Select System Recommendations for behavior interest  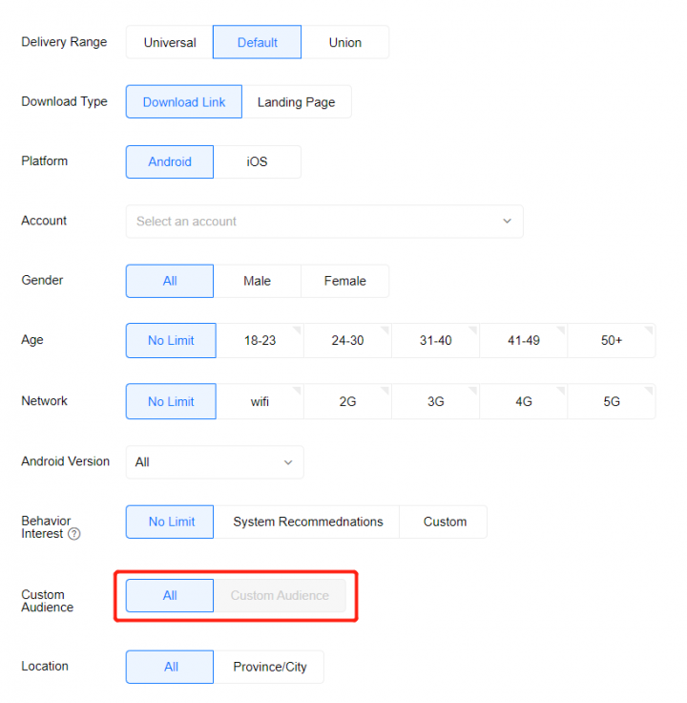[x=307, y=522]
